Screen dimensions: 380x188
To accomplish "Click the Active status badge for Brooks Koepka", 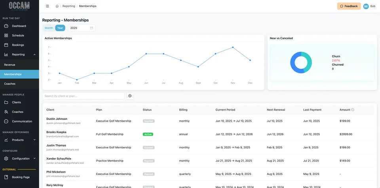I will (x=148, y=134).
